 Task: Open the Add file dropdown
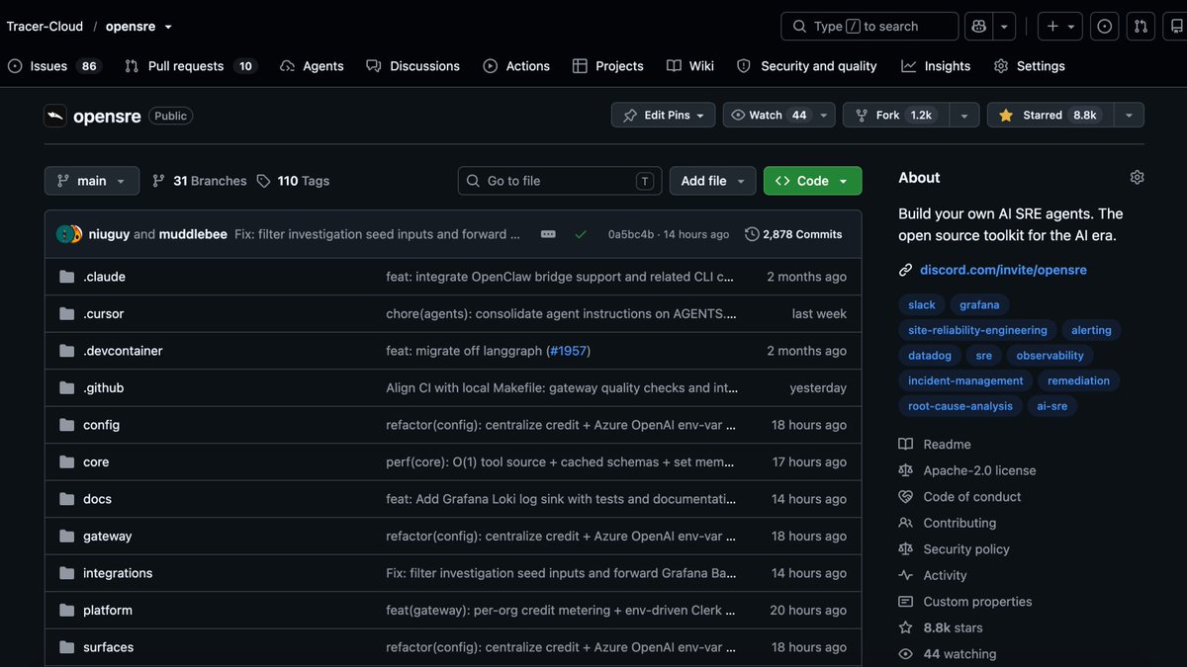coord(713,181)
